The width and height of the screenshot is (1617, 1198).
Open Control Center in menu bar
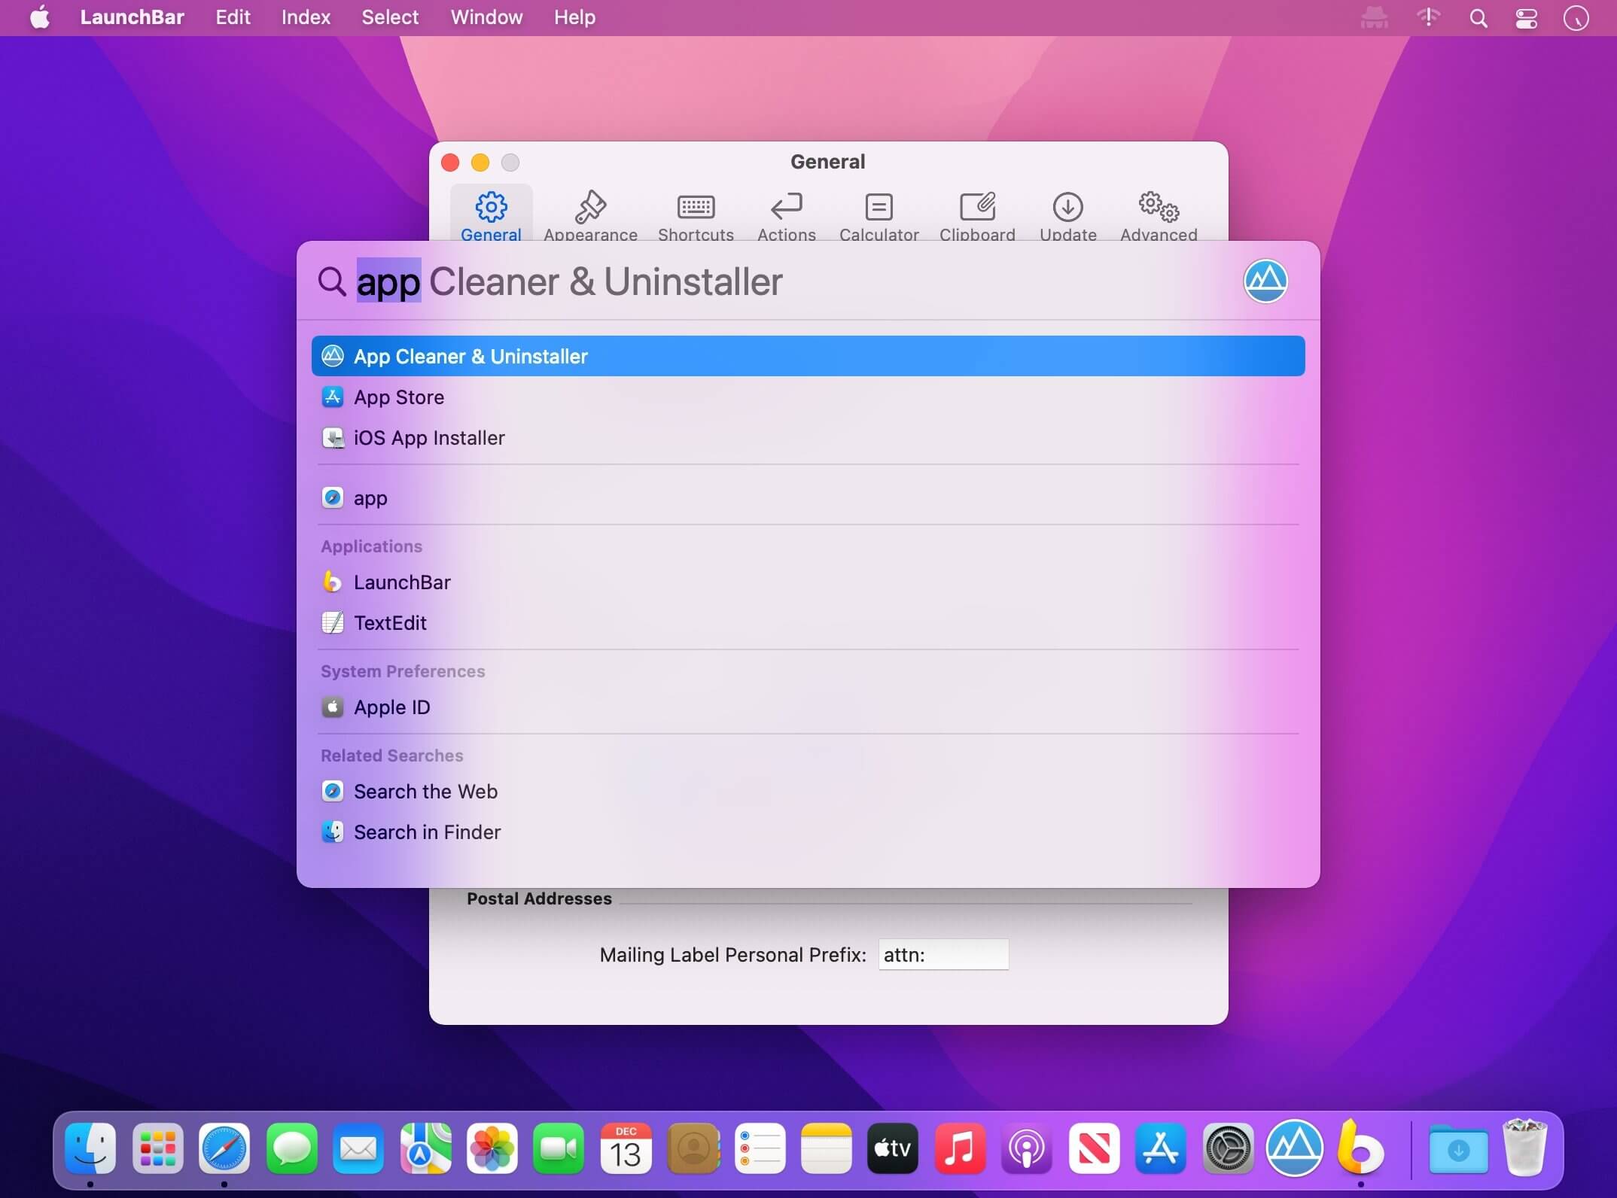click(x=1526, y=18)
